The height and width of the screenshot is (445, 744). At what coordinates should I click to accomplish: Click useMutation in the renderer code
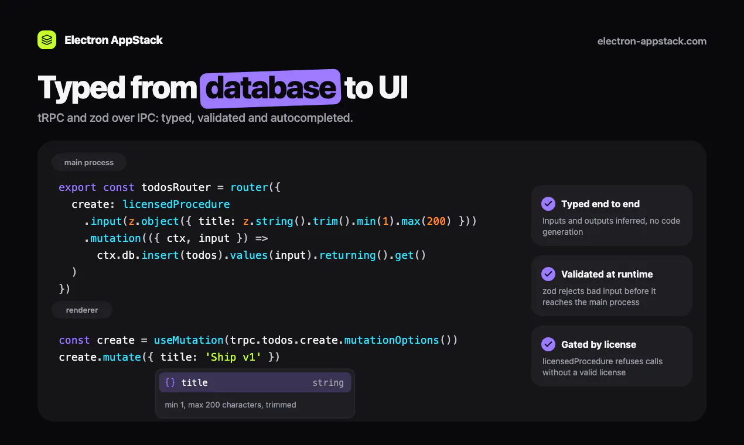coord(189,340)
